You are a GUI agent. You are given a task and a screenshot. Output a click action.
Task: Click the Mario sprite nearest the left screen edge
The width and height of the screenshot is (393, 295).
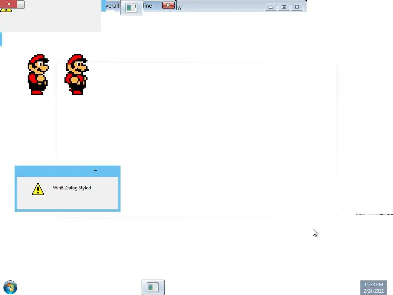[38, 75]
